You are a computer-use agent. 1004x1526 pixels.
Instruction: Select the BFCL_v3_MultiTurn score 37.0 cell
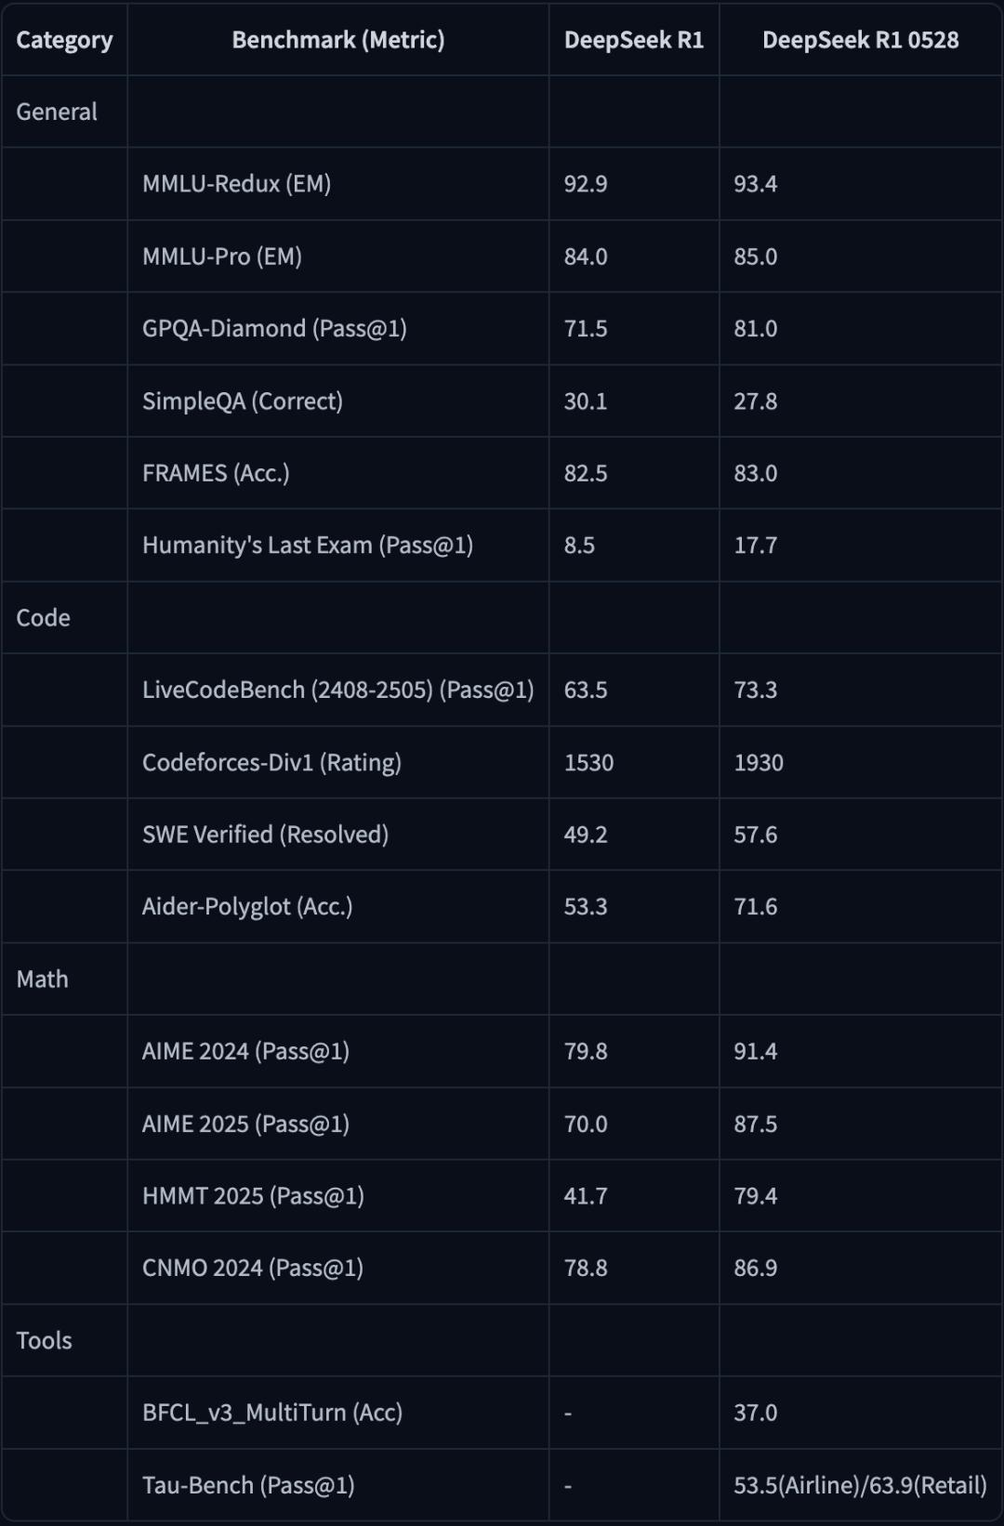coord(756,1413)
